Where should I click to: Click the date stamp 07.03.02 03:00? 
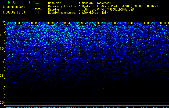coord(14,12)
